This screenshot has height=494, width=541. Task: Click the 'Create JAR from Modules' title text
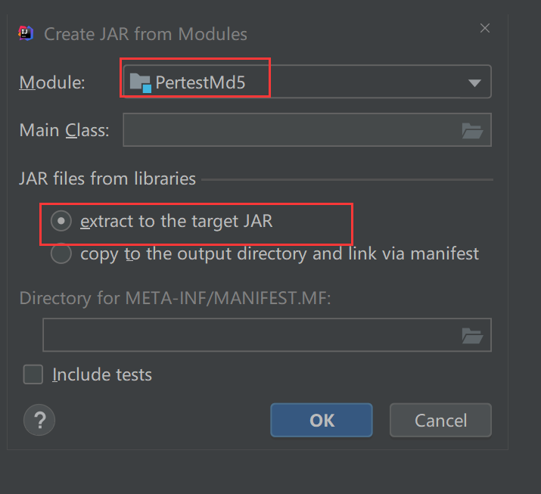pyautogui.click(x=145, y=34)
